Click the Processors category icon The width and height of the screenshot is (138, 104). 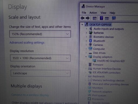89,99
